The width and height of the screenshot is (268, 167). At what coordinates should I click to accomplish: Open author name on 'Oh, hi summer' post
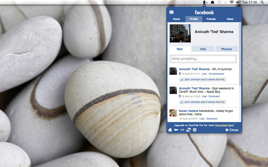[194, 69]
